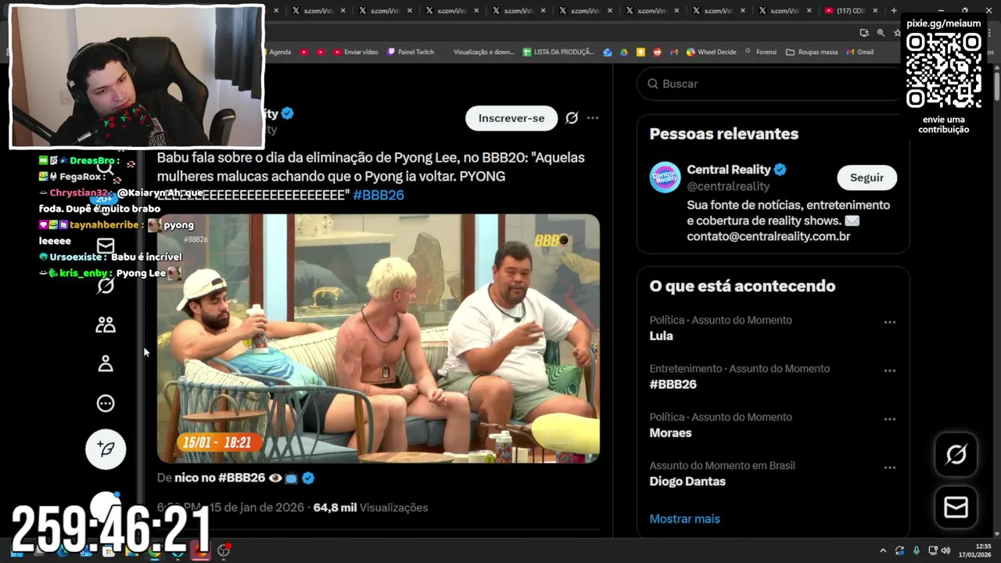Open the Moraes trending topic
The width and height of the screenshot is (1001, 563).
(670, 433)
